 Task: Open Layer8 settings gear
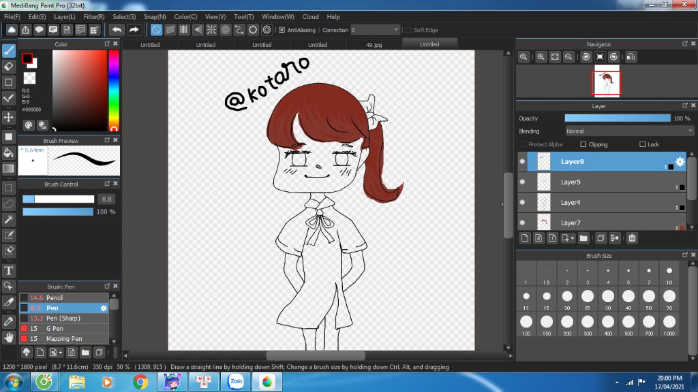point(680,162)
